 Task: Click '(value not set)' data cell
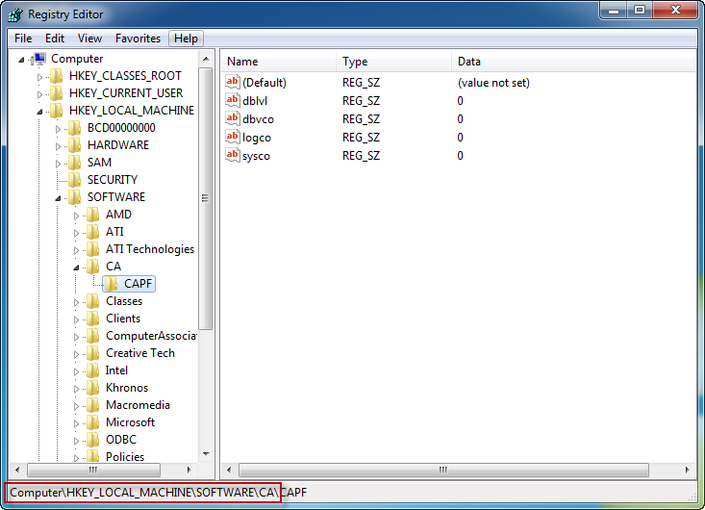[493, 83]
